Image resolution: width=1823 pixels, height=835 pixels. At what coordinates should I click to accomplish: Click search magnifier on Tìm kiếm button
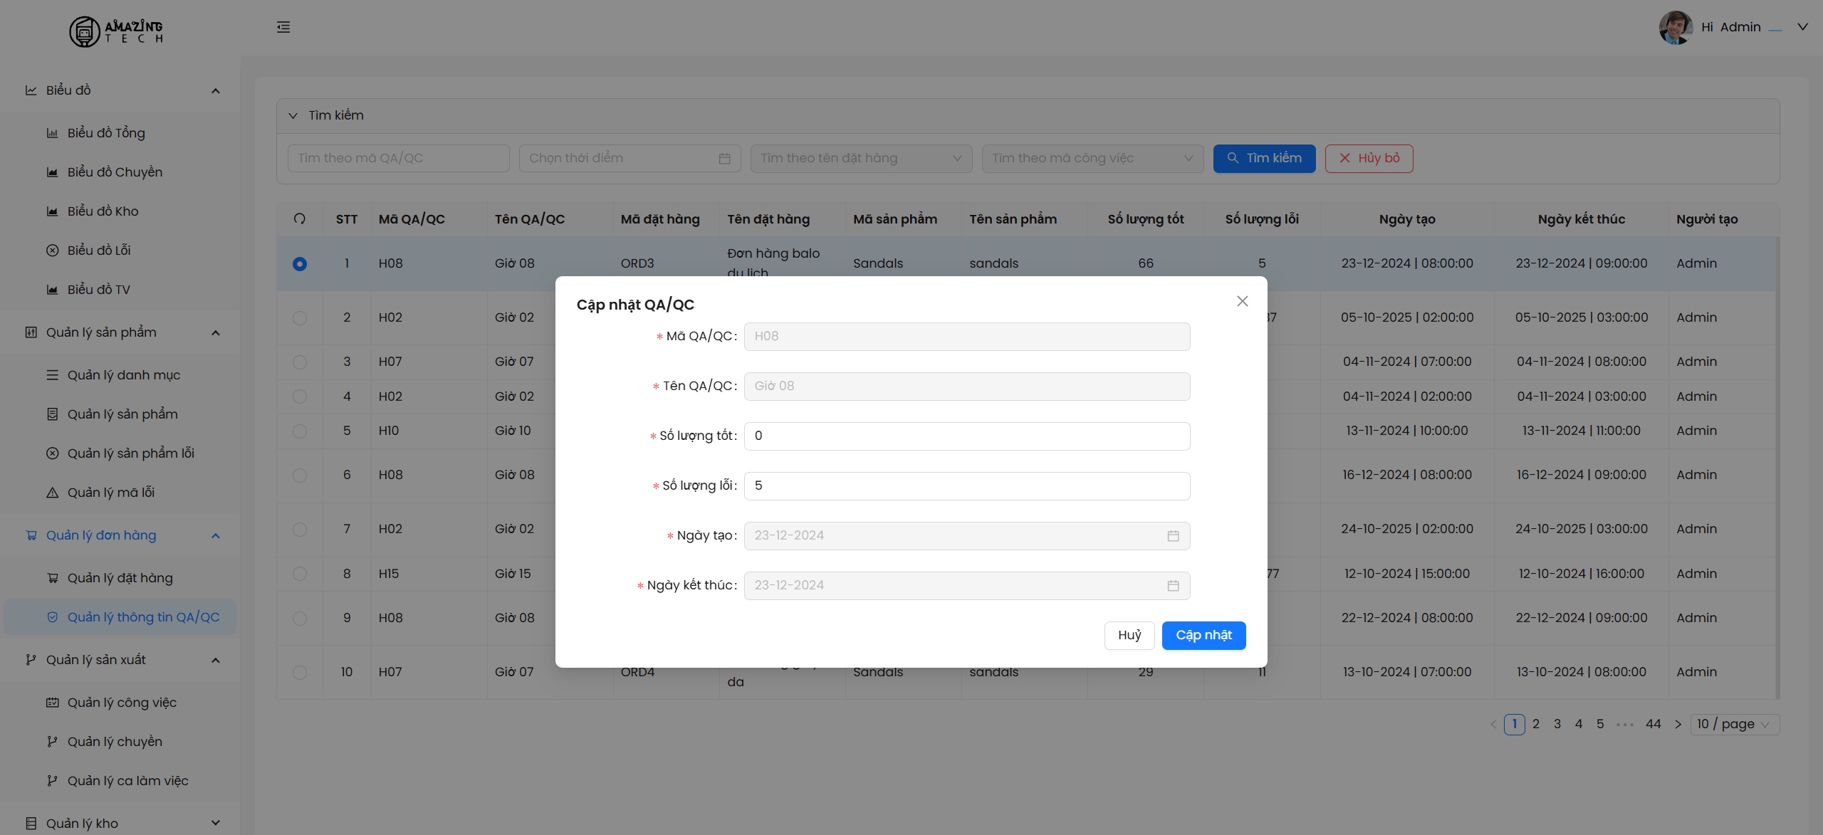1233,158
